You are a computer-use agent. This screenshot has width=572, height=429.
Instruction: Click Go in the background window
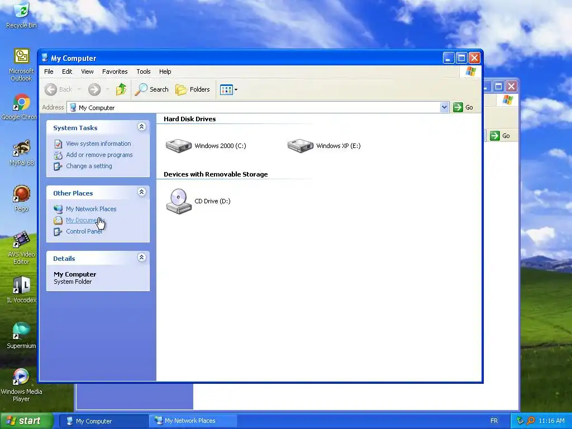[500, 136]
